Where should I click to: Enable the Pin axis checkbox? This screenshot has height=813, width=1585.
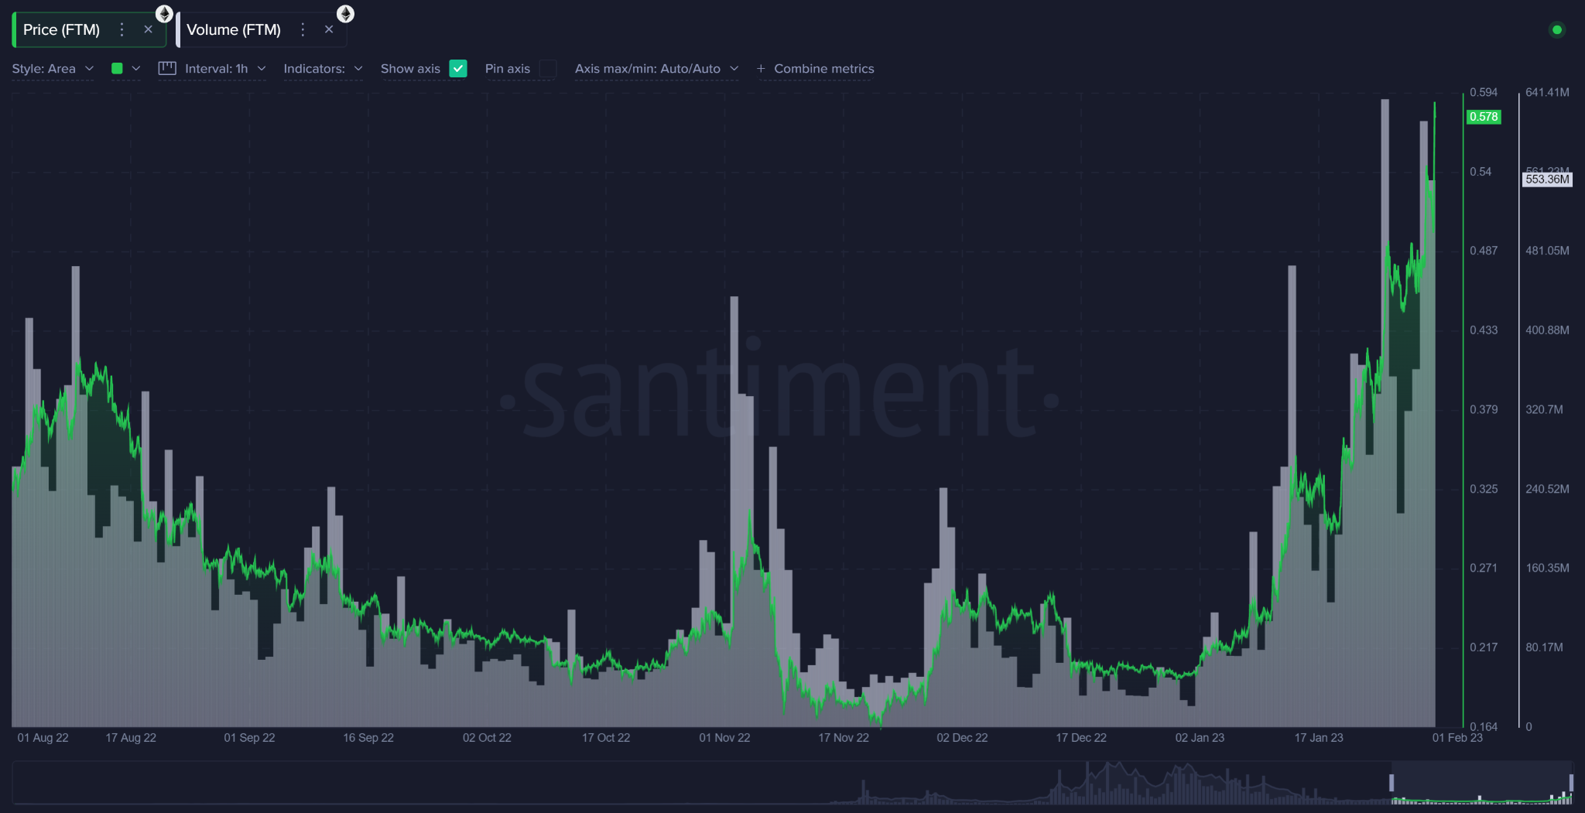548,69
